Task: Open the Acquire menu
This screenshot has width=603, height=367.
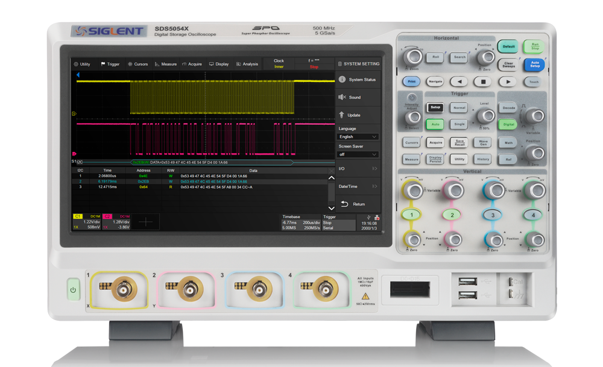Action: coord(193,64)
